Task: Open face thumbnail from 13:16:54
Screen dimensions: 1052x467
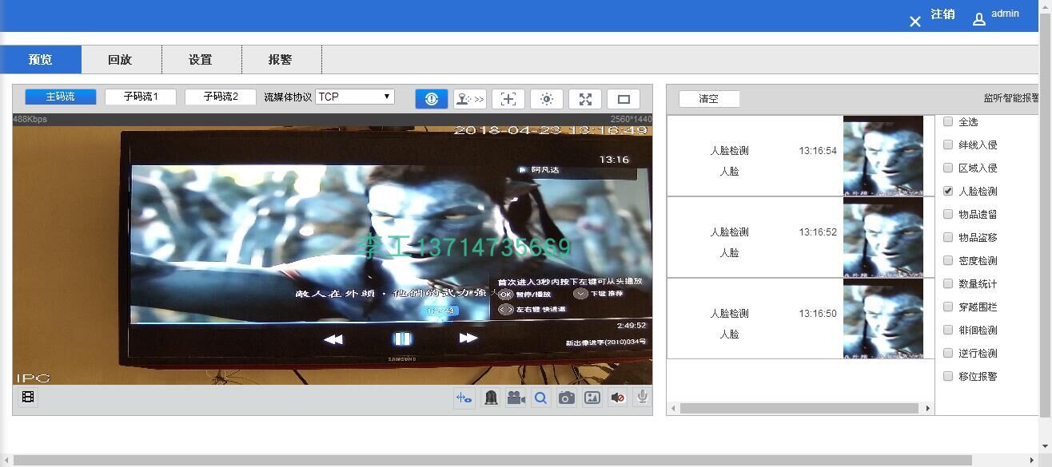Action: 883,156
